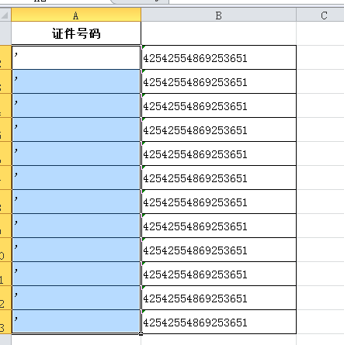Viewport: 344px width, 345px height.
Task: Select white active cell A2 with apostrophe
Action: (76, 57)
